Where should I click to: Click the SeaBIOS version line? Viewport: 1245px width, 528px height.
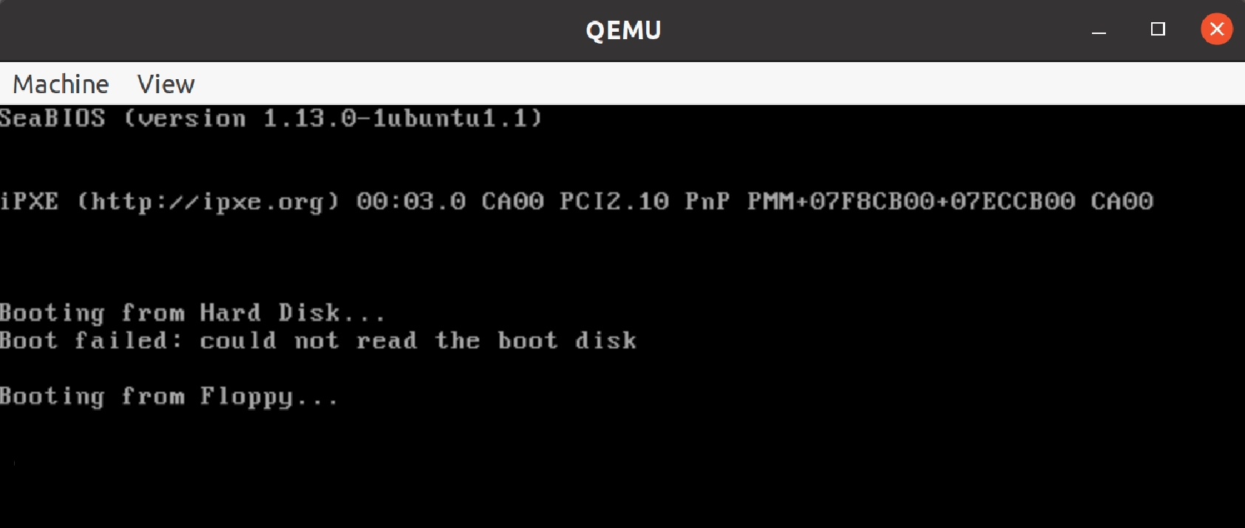click(270, 118)
